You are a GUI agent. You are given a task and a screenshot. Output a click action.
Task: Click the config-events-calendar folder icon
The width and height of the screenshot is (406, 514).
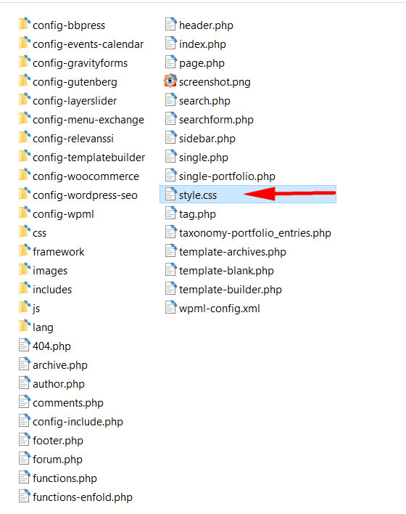coord(25,44)
